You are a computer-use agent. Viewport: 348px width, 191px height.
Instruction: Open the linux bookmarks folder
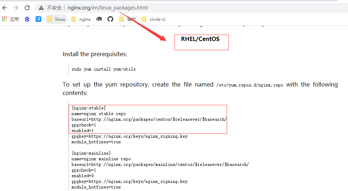click(x=56, y=19)
